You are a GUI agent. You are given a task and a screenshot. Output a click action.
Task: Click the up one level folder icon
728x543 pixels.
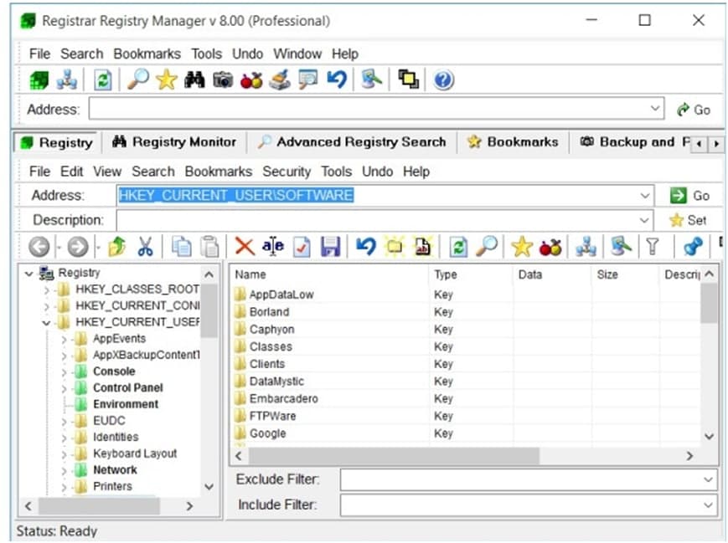pos(118,246)
